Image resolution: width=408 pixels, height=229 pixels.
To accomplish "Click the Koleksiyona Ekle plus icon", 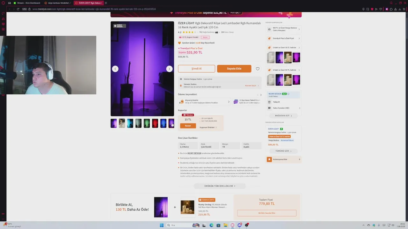I will tap(299, 159).
